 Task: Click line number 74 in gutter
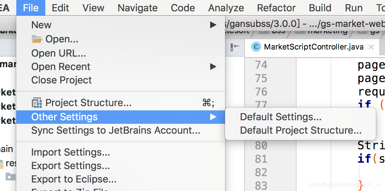click(x=261, y=65)
